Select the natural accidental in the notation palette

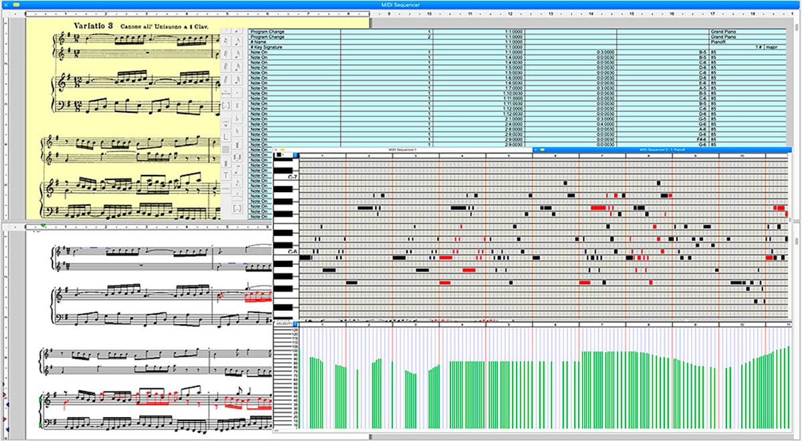(x=238, y=131)
